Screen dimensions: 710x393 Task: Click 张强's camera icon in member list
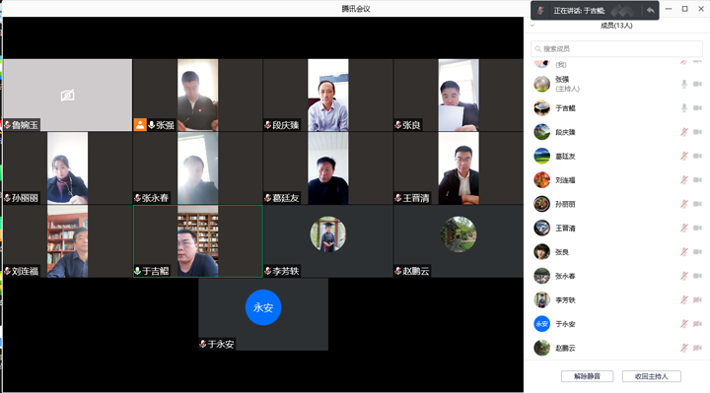697,84
